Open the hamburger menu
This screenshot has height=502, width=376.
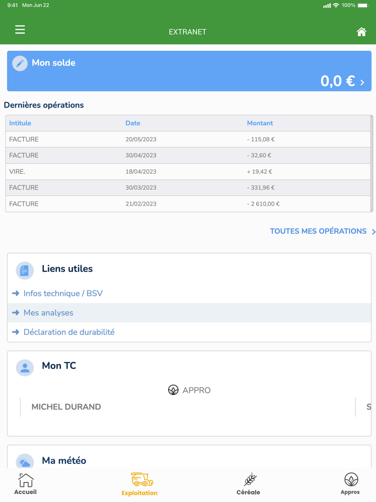tap(20, 29)
